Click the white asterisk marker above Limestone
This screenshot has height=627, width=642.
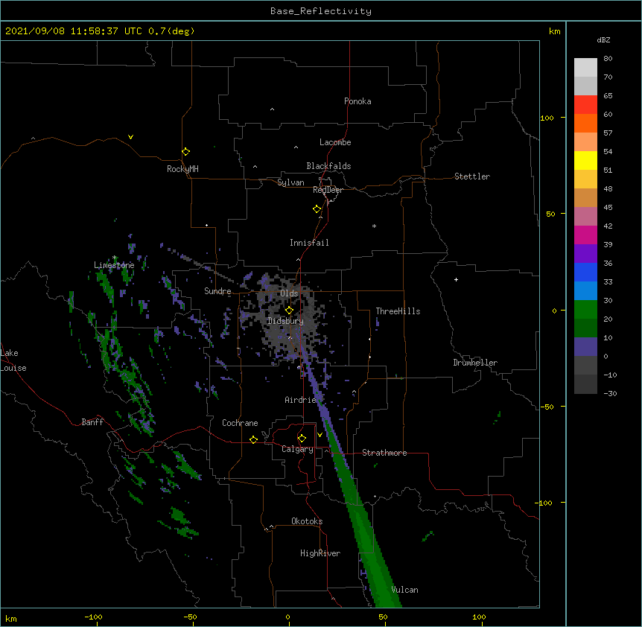coord(115,258)
